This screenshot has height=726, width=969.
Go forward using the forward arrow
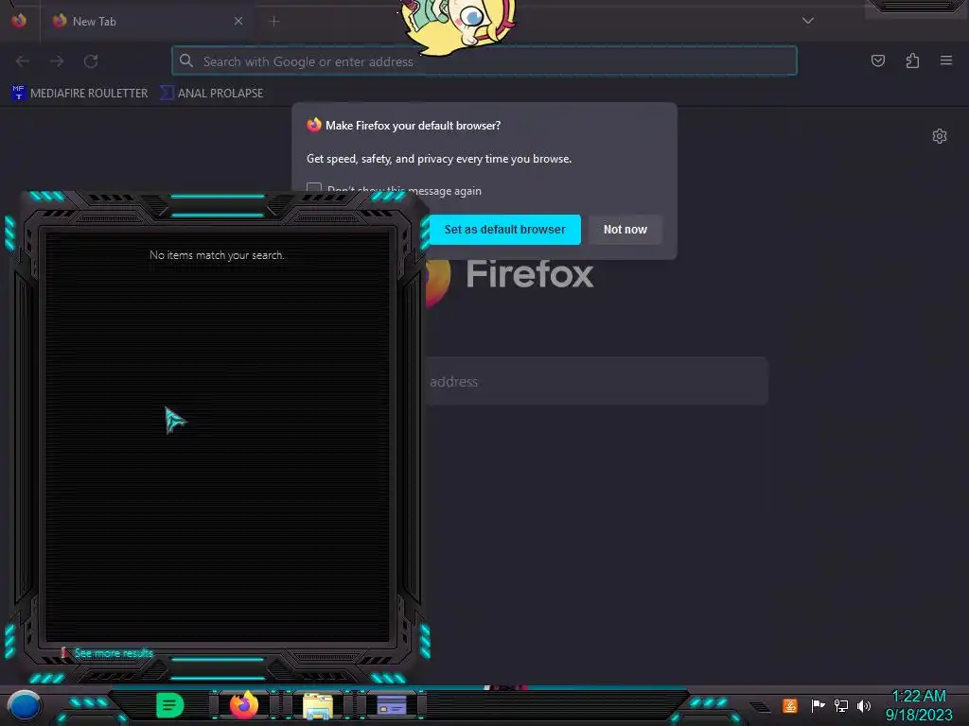click(x=57, y=61)
